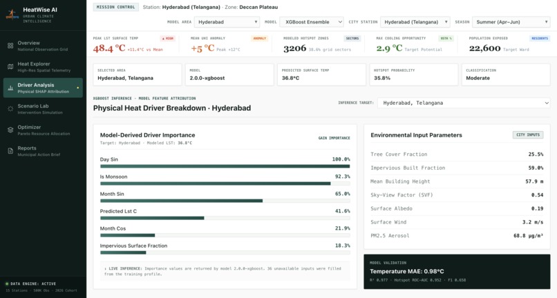The width and height of the screenshot is (557, 298).
Task: Open the XGBoost Ensemble model dropdown
Action: (312, 22)
